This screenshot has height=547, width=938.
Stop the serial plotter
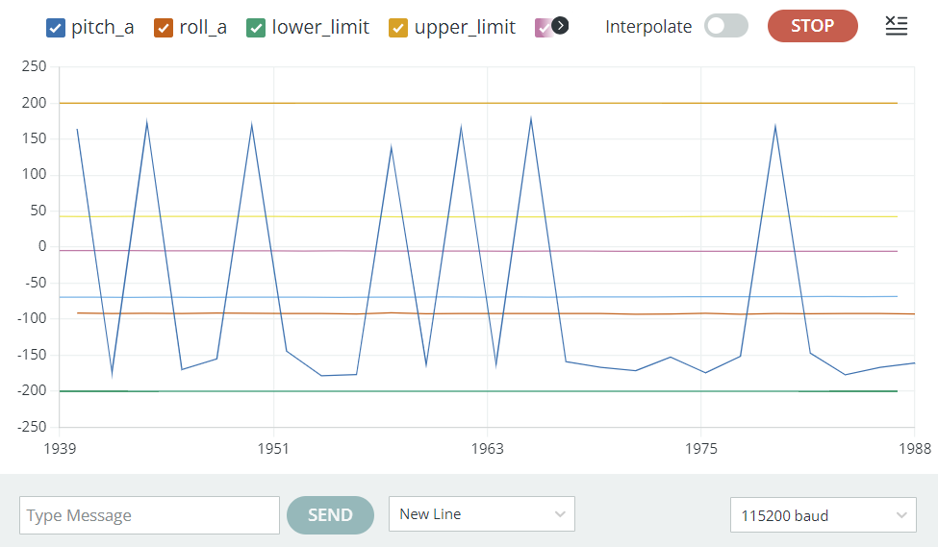(812, 26)
